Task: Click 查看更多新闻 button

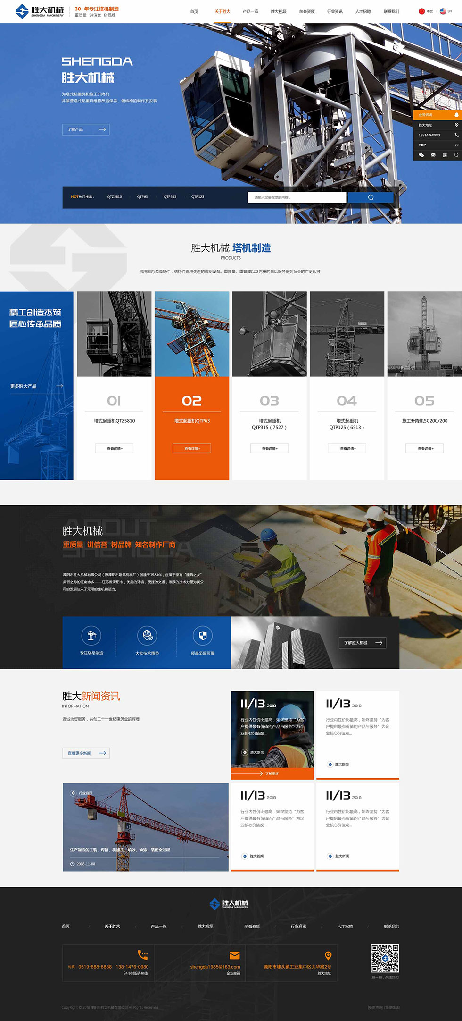Action: pos(86,753)
